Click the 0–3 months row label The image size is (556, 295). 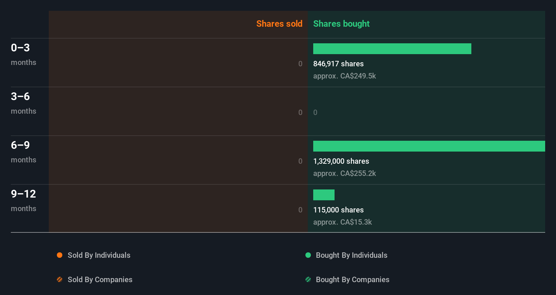click(x=23, y=54)
